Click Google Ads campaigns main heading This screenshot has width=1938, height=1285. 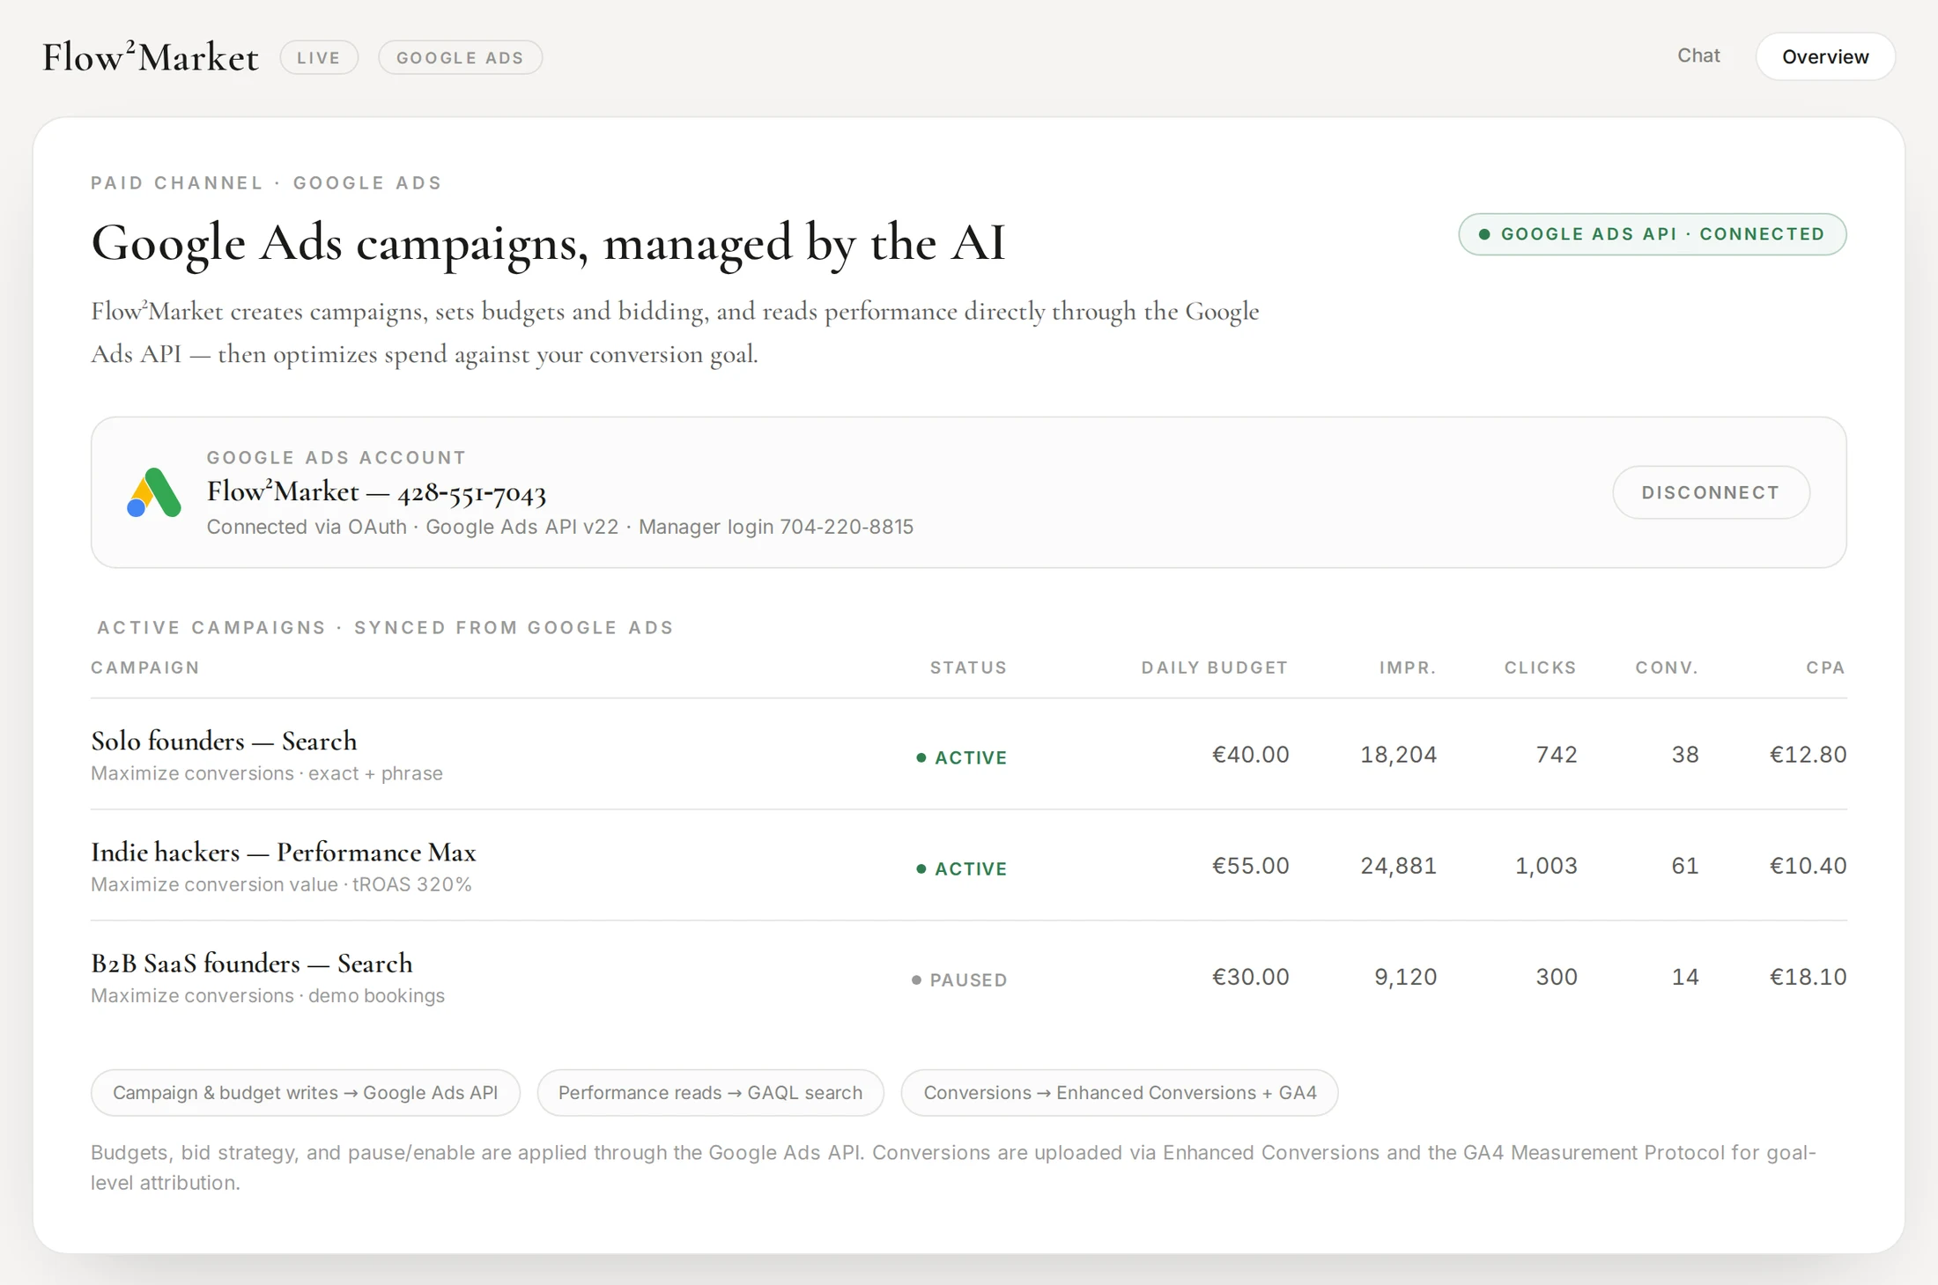tap(548, 243)
